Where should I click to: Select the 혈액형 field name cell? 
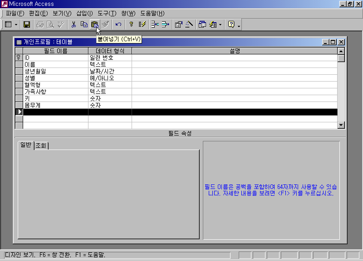pos(55,85)
